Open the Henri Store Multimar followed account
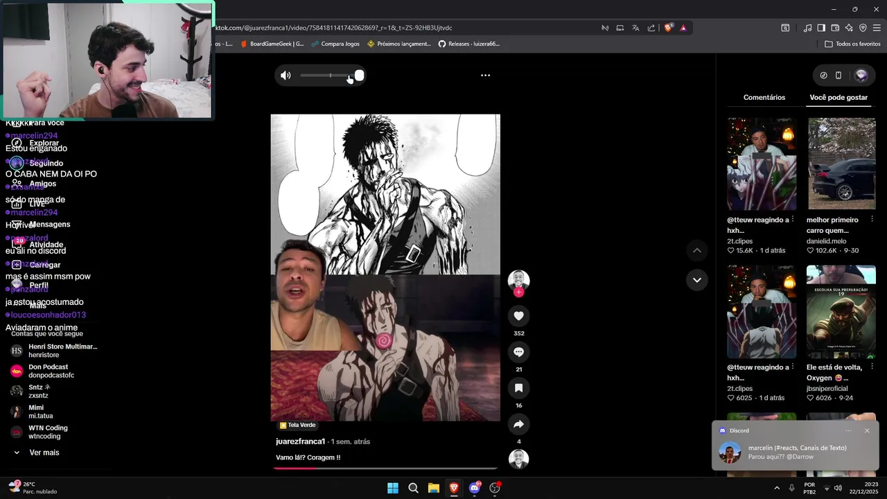887x499 pixels. coord(55,351)
